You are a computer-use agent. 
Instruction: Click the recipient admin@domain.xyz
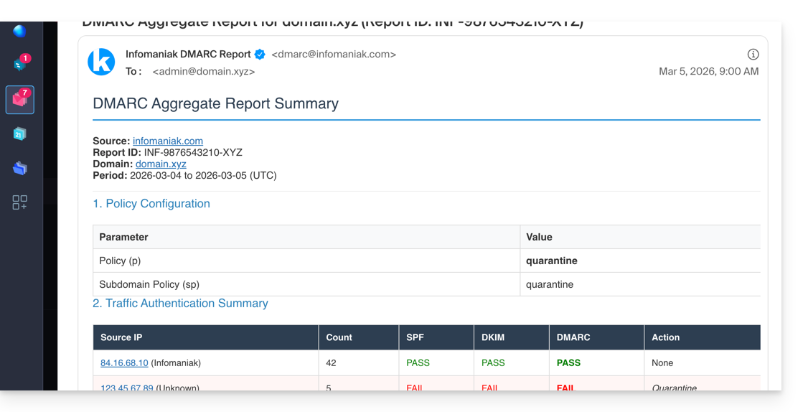(204, 72)
